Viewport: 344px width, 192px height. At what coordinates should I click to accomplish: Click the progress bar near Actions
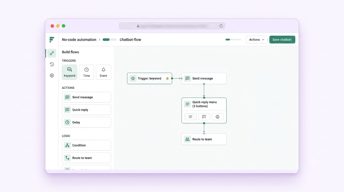pos(233,39)
